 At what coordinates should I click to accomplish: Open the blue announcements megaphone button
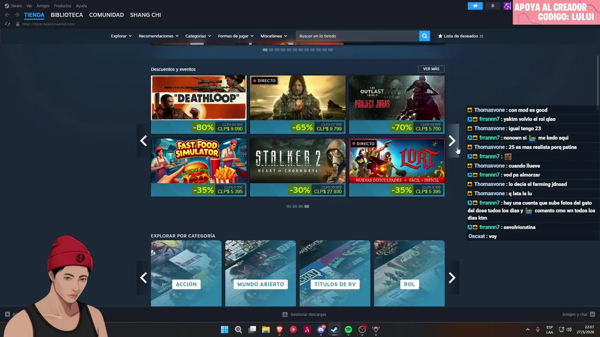[475, 6]
